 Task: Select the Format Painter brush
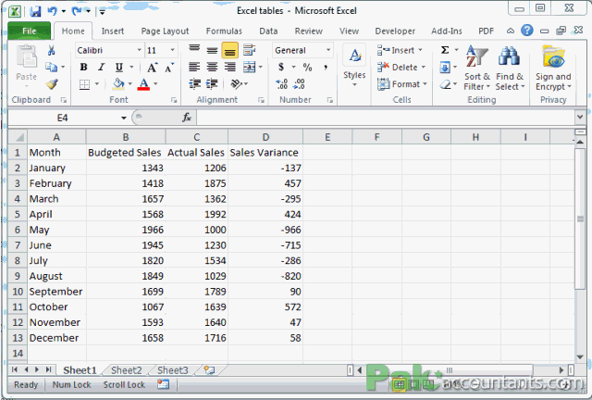[52, 83]
